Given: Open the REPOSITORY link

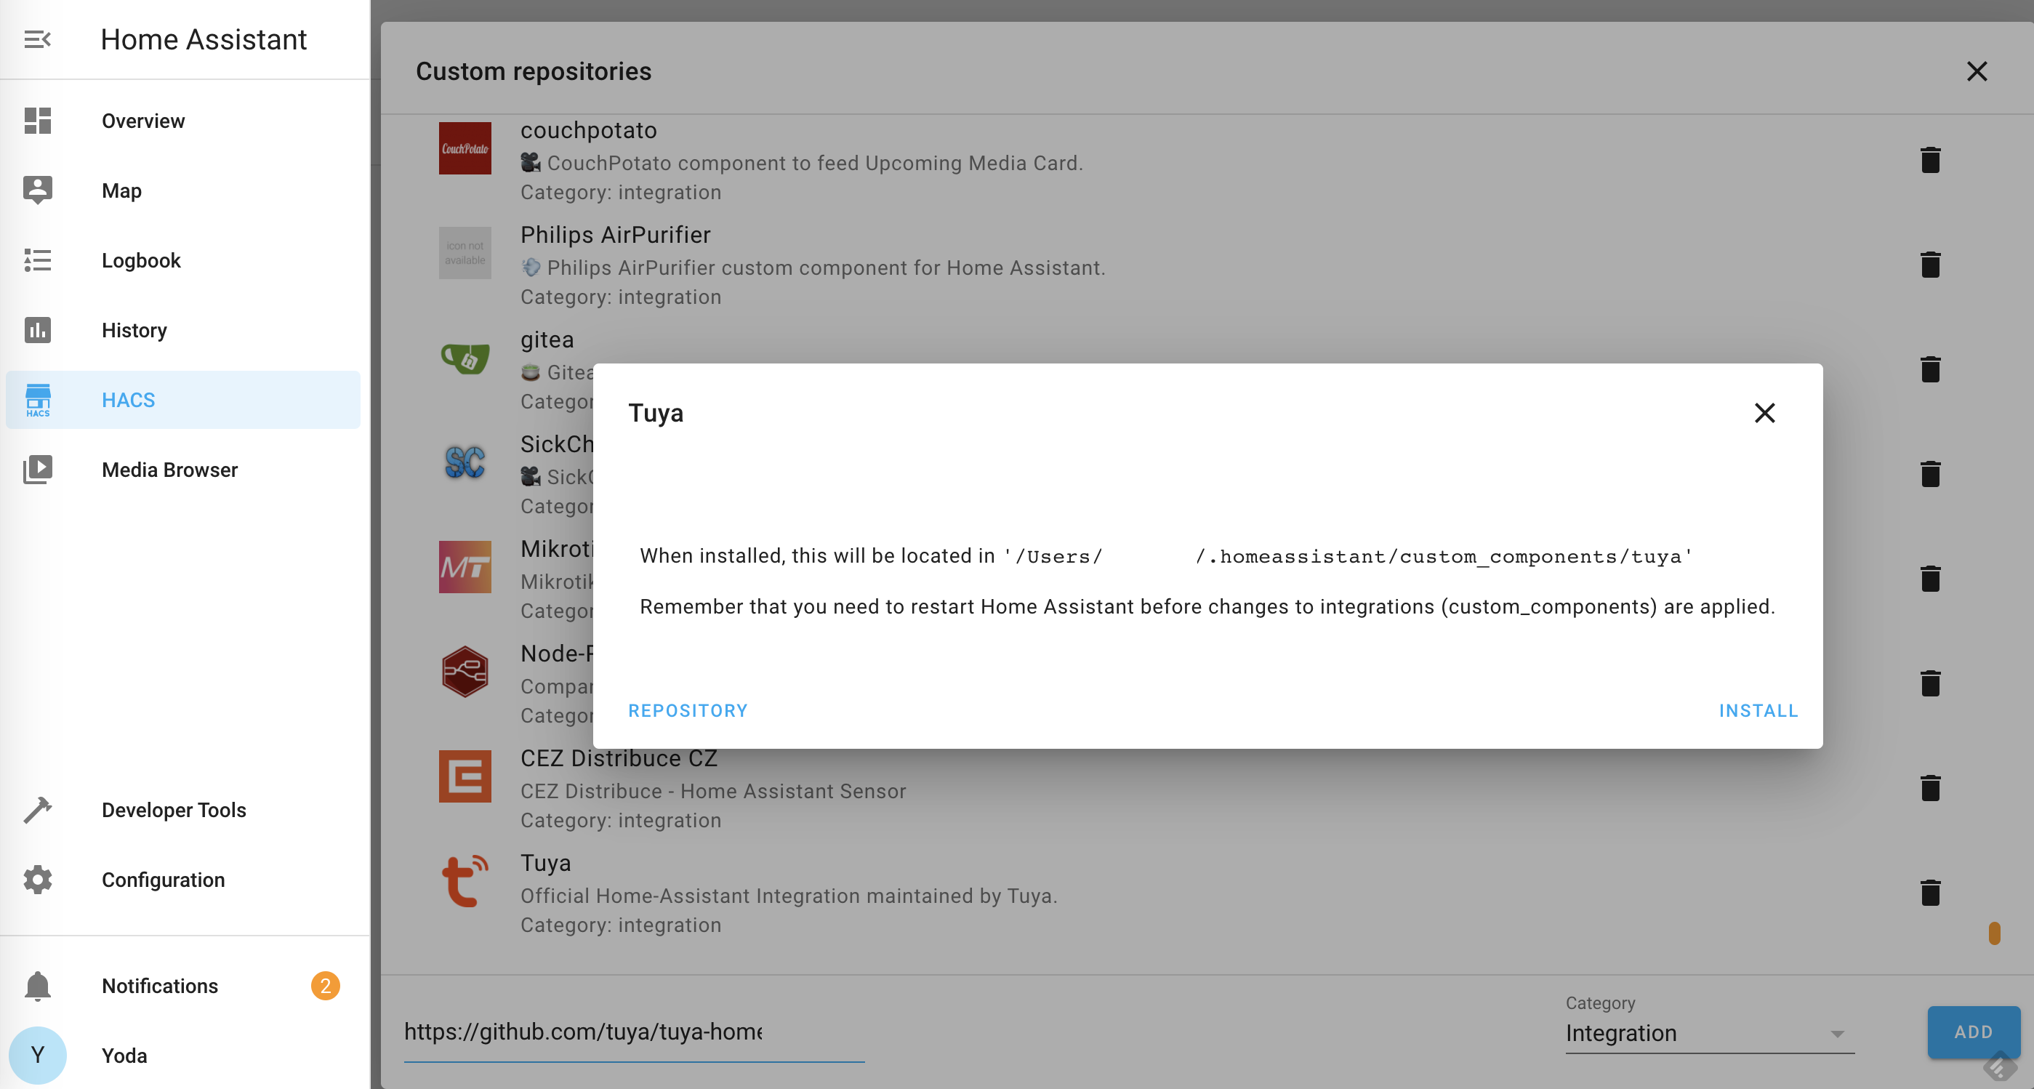Looking at the screenshot, I should pos(688,710).
